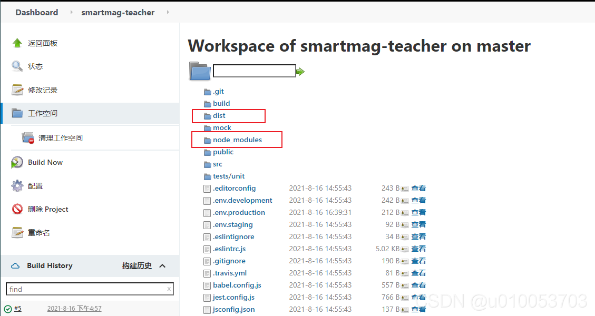Click the large blue workspace folder icon

pos(200,71)
